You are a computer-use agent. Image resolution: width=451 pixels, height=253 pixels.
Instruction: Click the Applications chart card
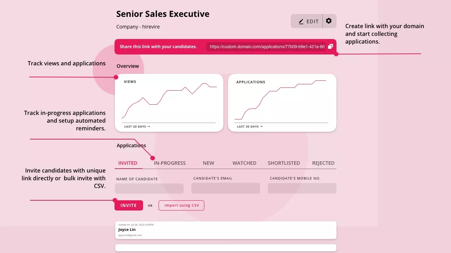(x=282, y=103)
